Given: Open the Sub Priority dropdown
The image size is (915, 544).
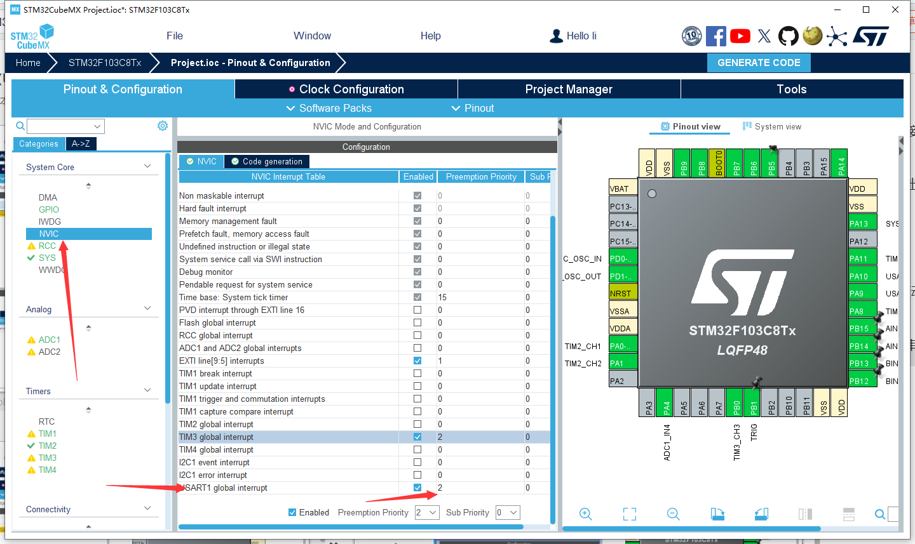Looking at the screenshot, I should [x=508, y=512].
